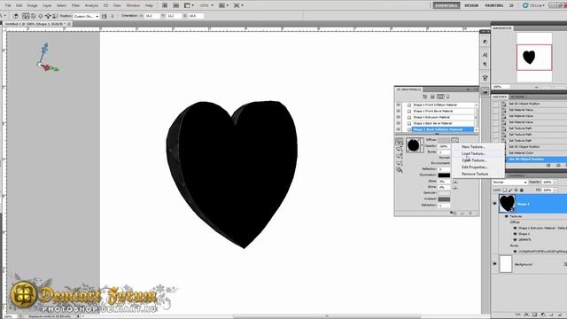This screenshot has width=567, height=319.
Task: Click the Background layer thumbnail
Action: click(506, 264)
